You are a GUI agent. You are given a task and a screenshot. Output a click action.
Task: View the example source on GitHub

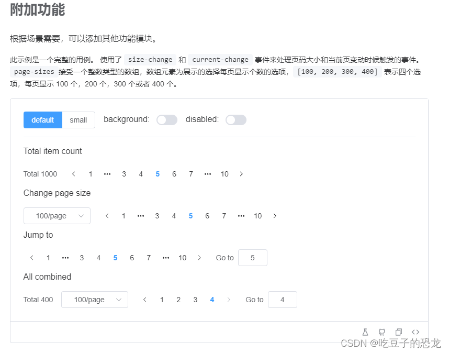(381, 332)
